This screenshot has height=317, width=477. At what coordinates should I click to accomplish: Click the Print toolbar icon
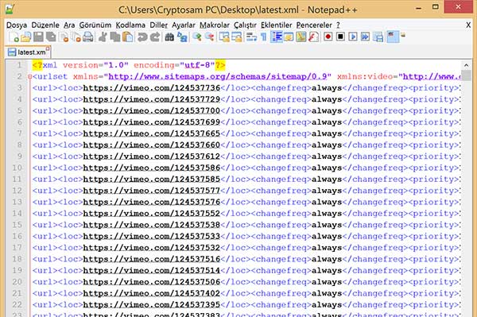(88, 37)
